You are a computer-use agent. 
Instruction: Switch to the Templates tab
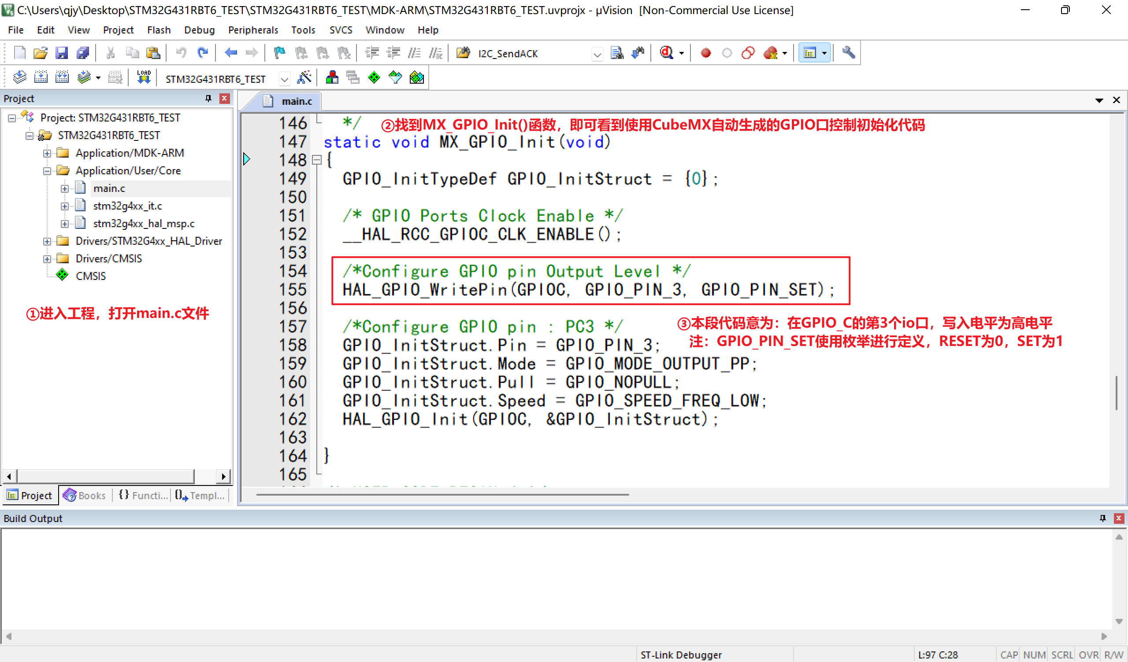coord(200,495)
